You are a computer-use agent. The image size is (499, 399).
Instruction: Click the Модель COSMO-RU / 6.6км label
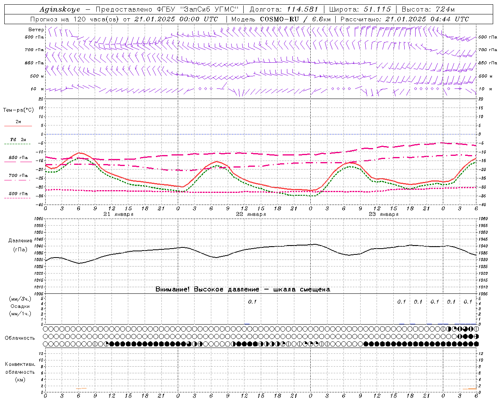point(281,19)
